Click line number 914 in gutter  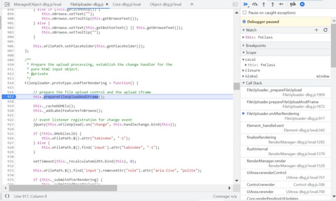(x=10, y=83)
